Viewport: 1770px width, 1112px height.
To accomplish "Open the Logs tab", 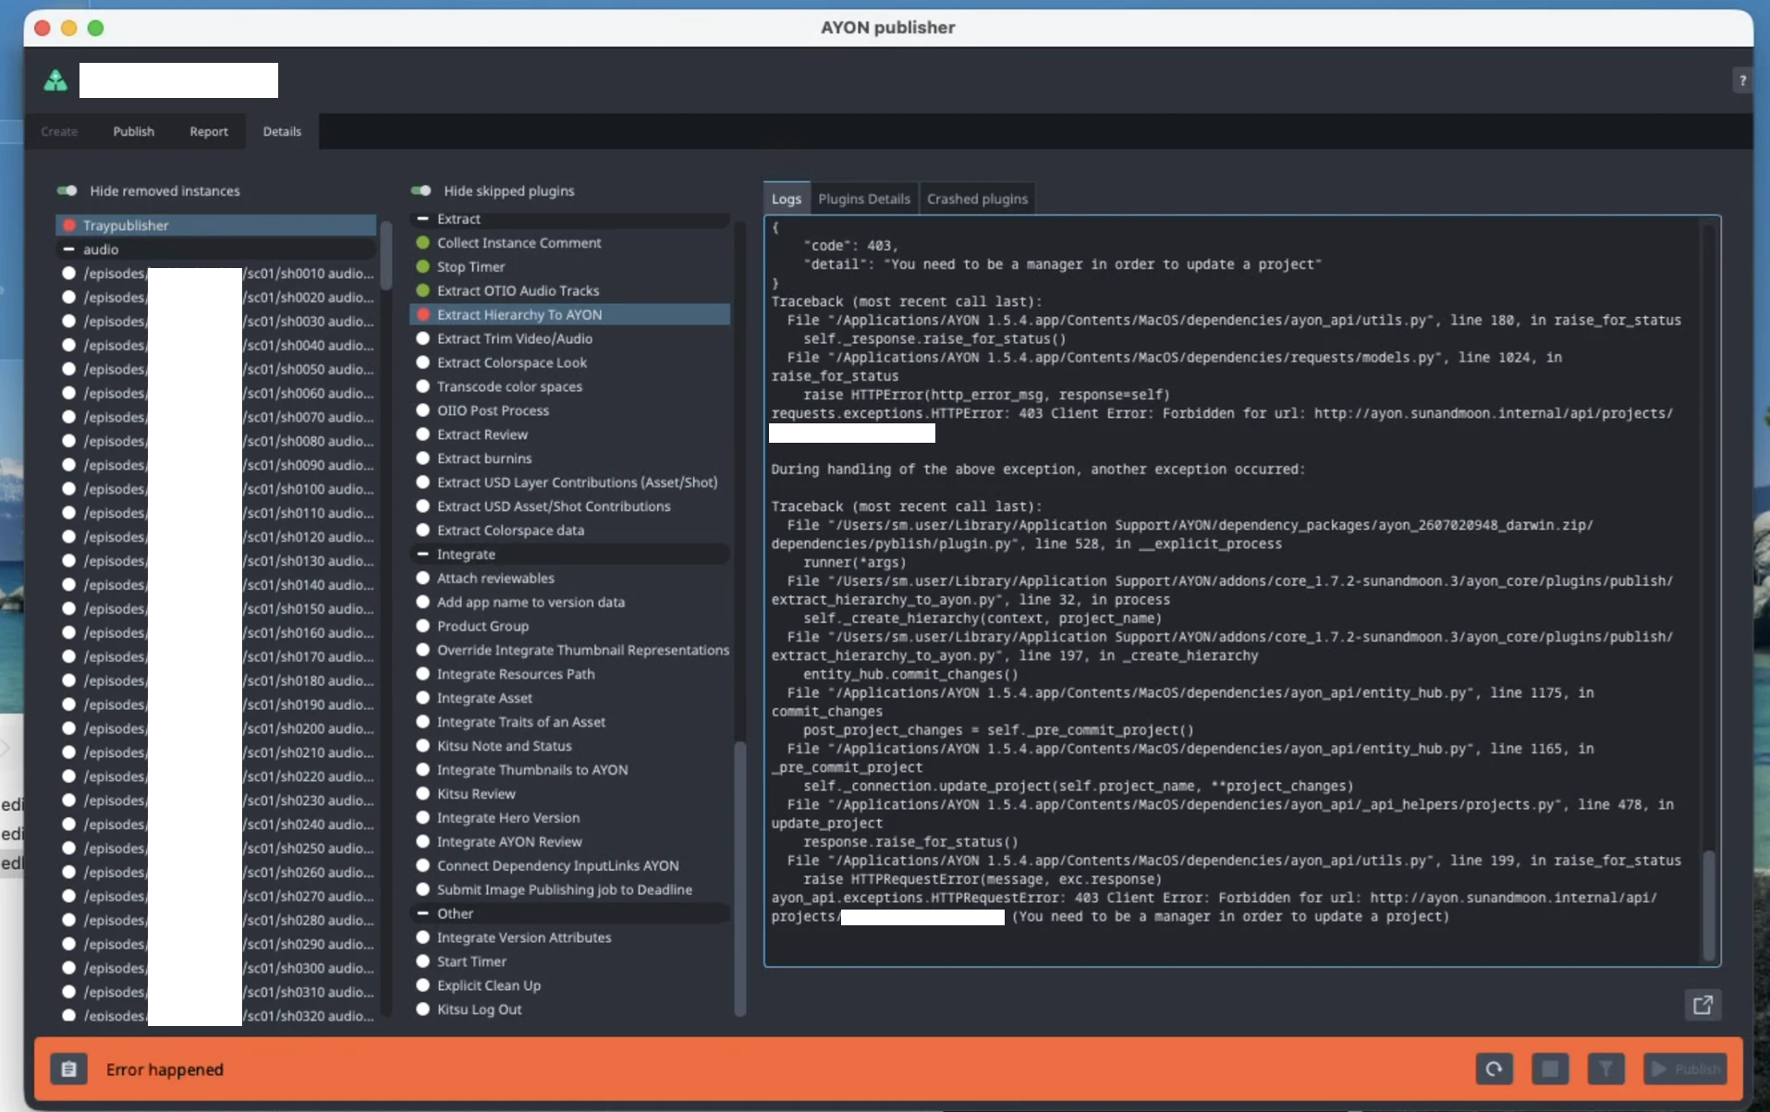I will pos(787,199).
